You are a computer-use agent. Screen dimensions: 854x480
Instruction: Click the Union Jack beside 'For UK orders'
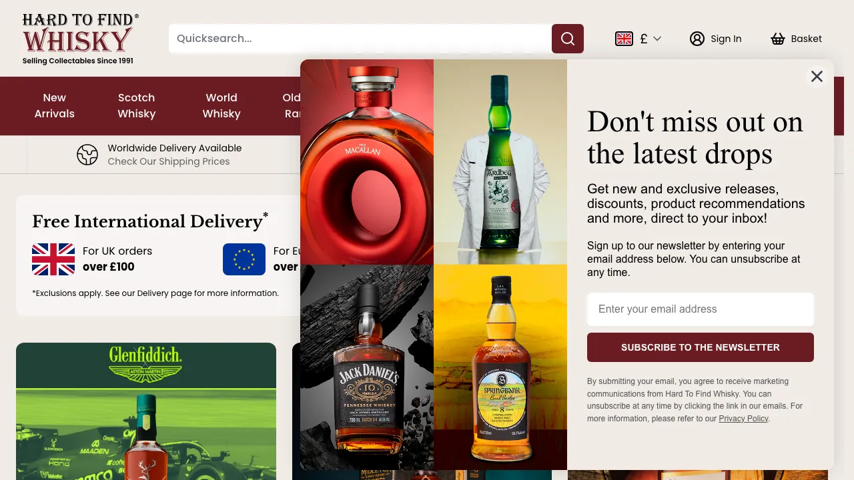[x=53, y=259]
